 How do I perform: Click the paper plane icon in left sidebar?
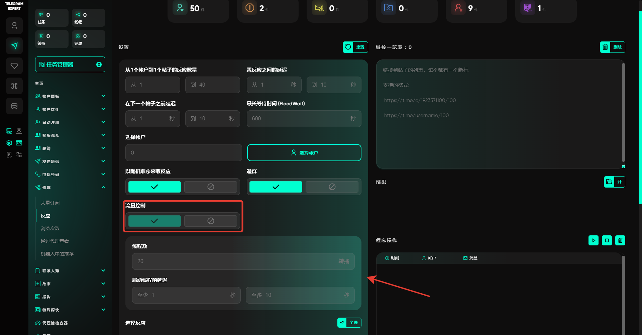click(14, 46)
